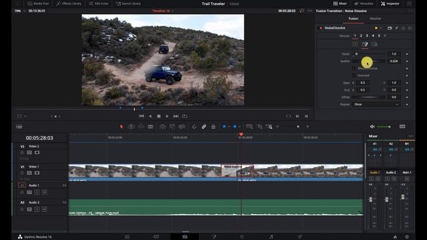Click the Insert Clip toolbar icon

pos(163,127)
